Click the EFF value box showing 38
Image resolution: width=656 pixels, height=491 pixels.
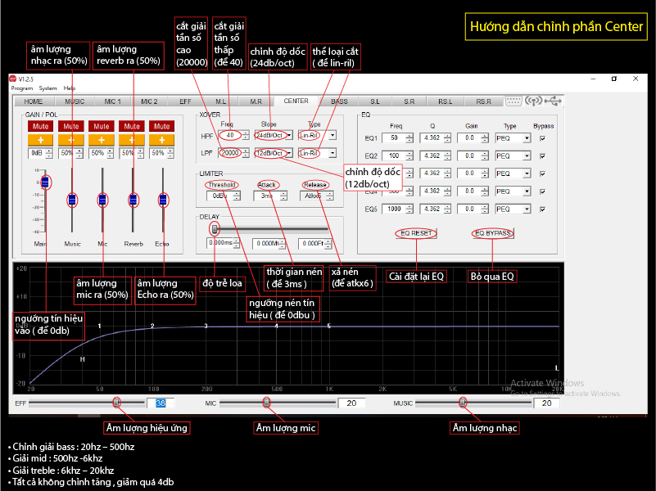161,403
